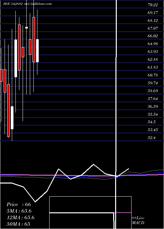Select the white candlestick near 54.5
164x229 pixels.
coord(12,118)
